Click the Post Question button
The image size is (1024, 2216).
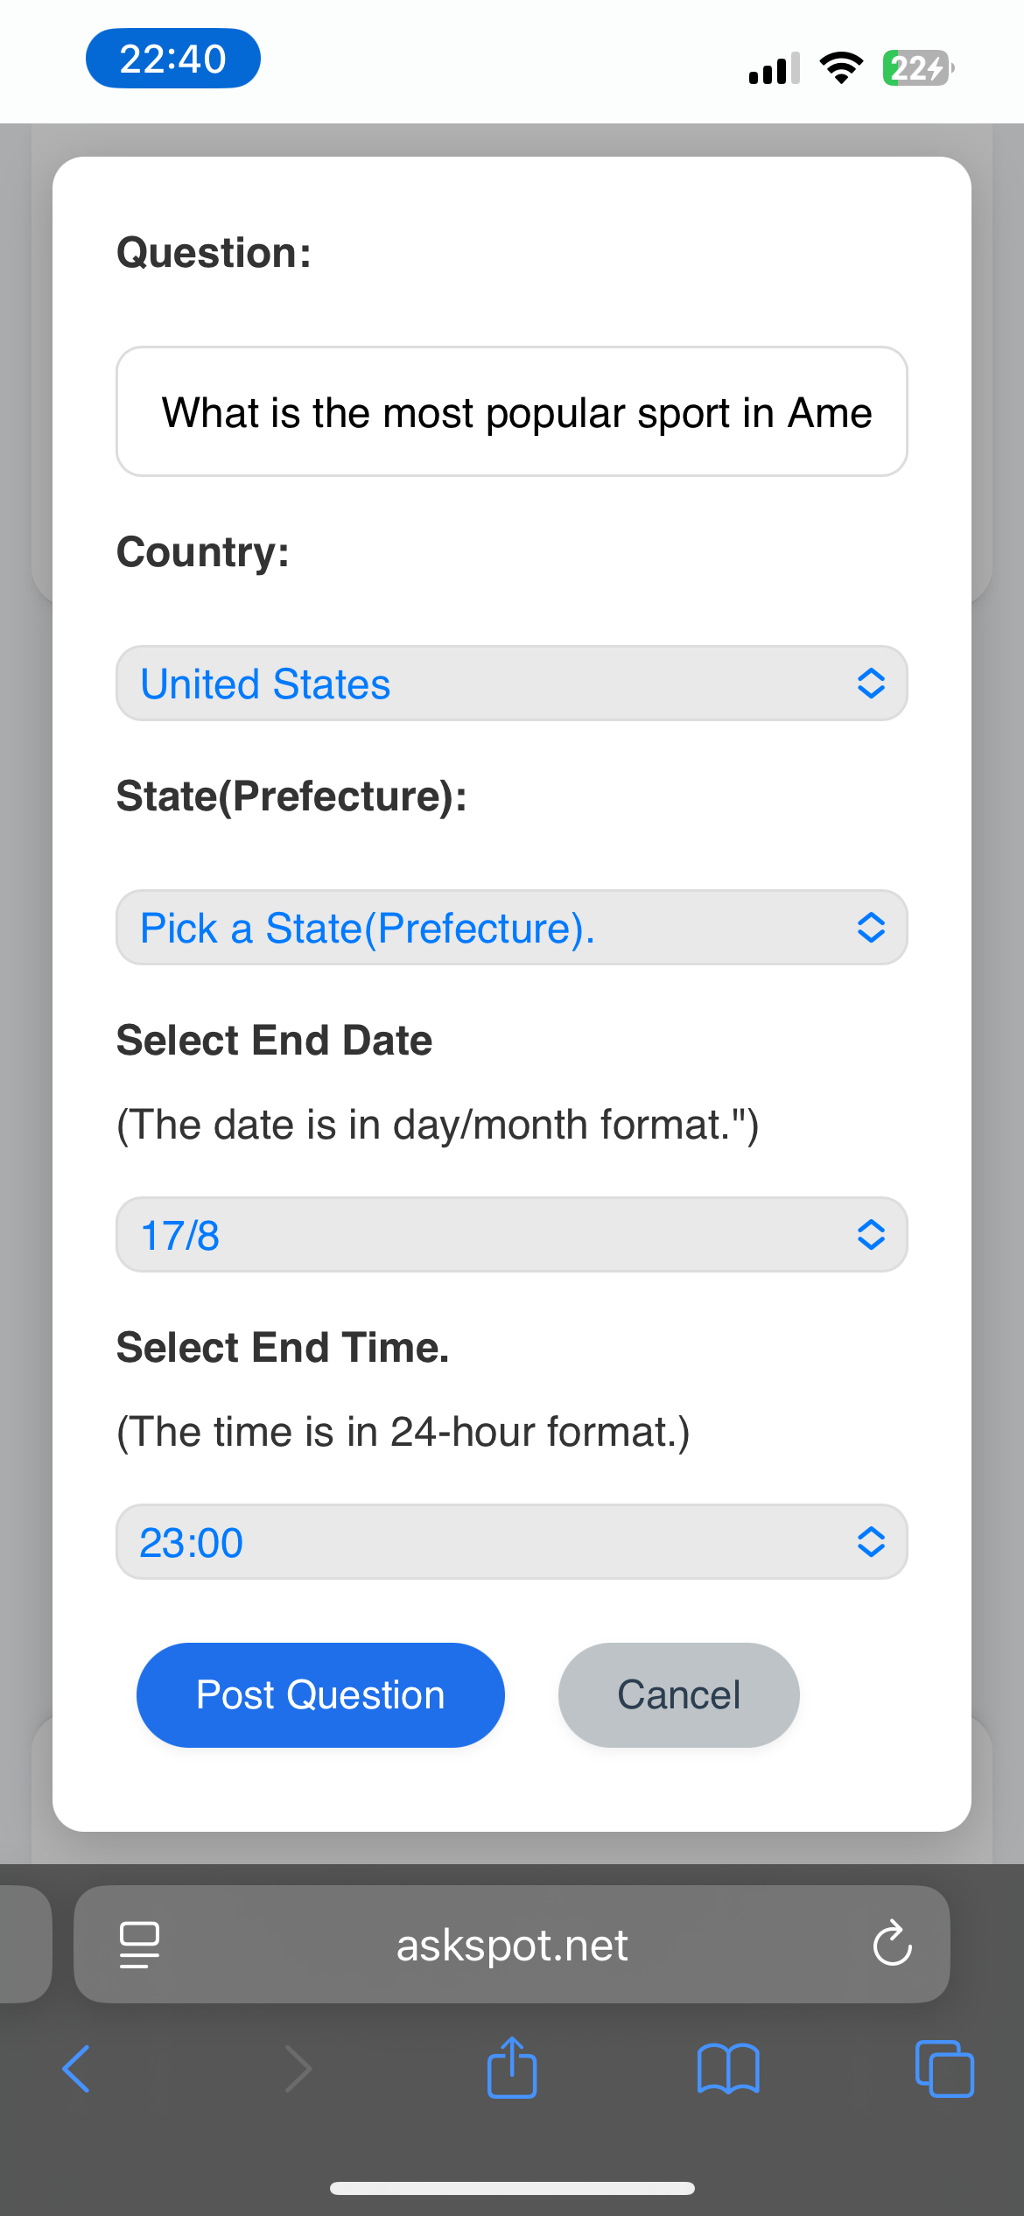[320, 1695]
